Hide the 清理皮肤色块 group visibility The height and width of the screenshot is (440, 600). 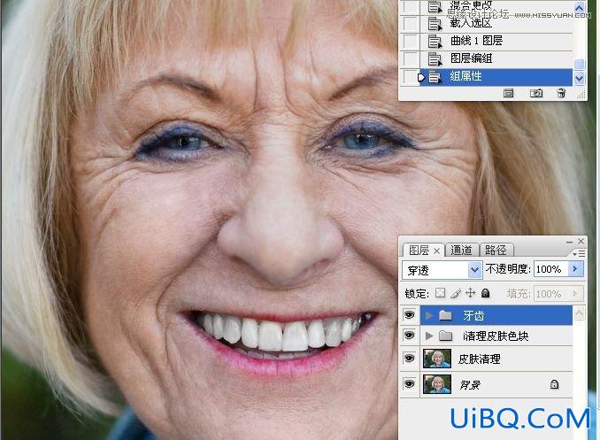[410, 336]
